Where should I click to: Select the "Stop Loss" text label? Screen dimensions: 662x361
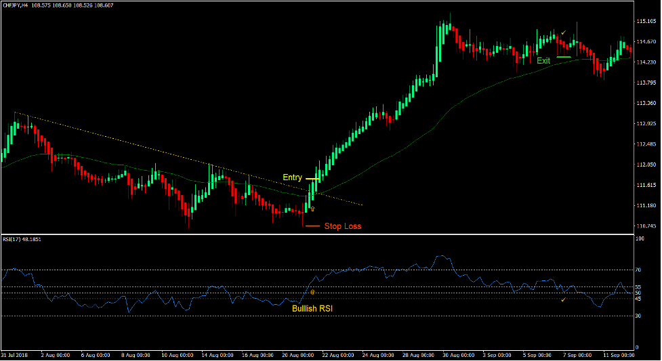[x=342, y=226]
